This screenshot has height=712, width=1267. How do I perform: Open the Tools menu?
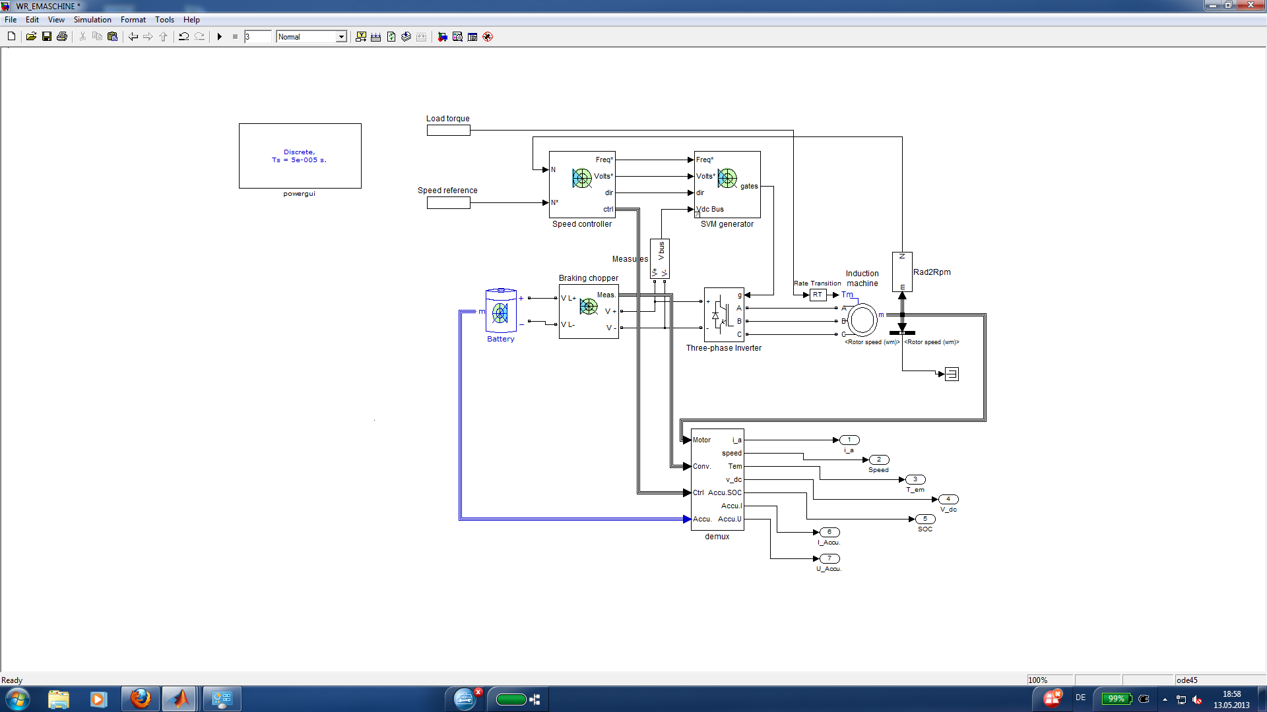coord(164,20)
